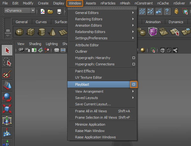The image size is (191, 146).
Task: Activate the Scale tool cube icon
Action: [7, 109]
